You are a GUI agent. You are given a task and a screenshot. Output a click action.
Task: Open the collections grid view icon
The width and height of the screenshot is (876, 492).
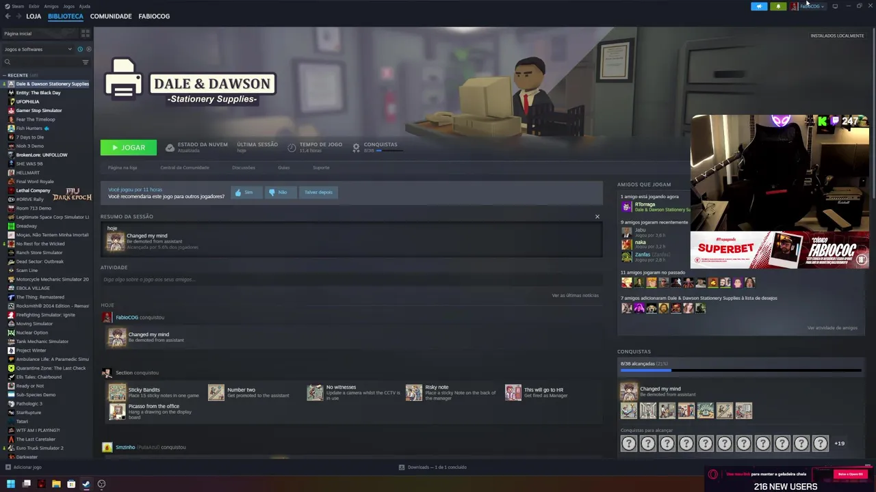pyautogui.click(x=86, y=33)
